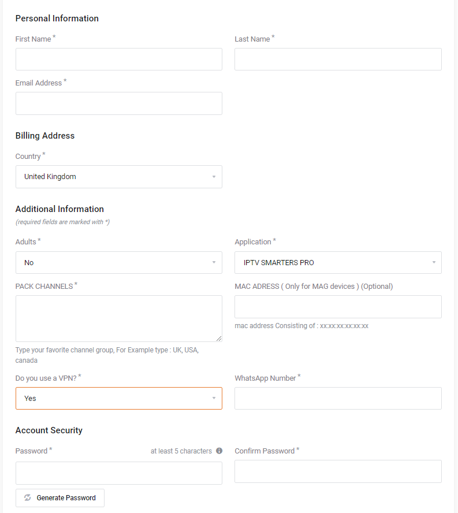This screenshot has height=513, width=458.
Task: Click the refresh icon in Generate Password
Action: point(28,498)
